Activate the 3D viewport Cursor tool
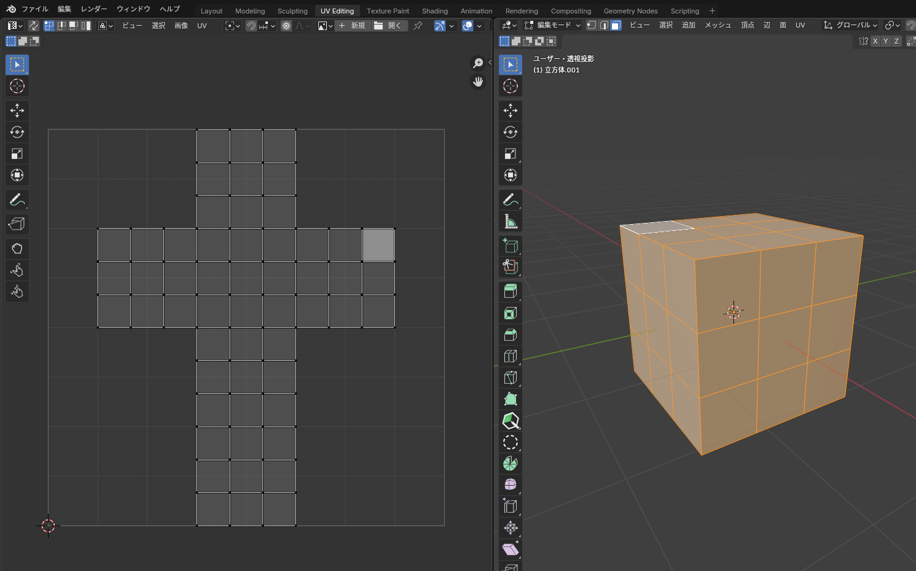 pos(511,86)
